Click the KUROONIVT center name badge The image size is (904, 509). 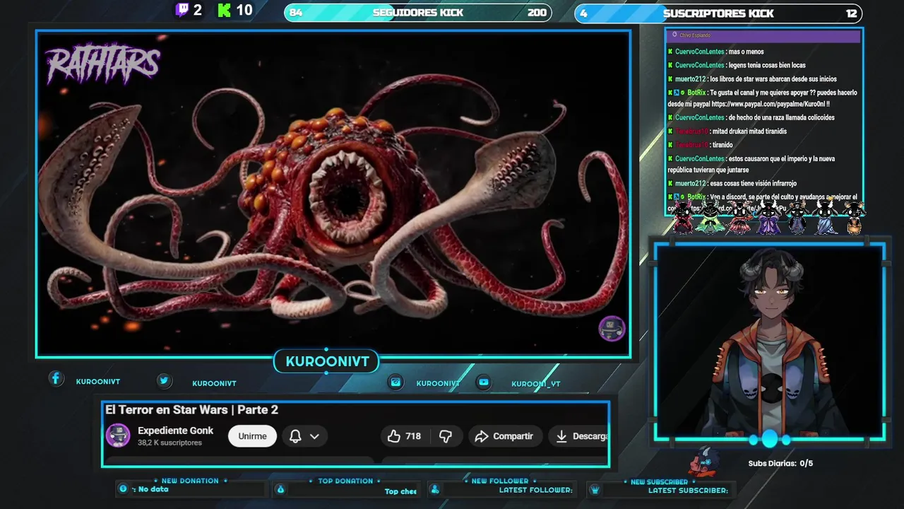click(x=327, y=361)
